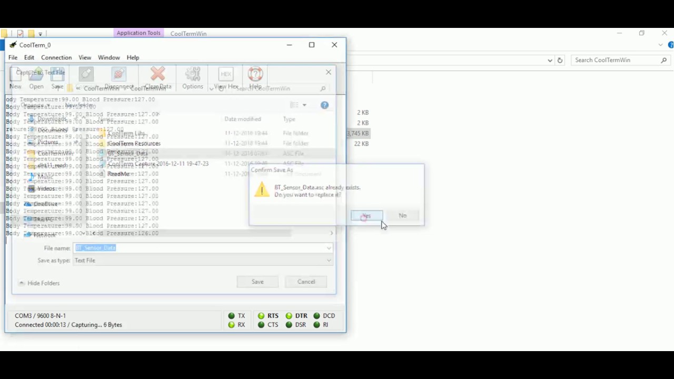The height and width of the screenshot is (379, 674).
Task: Toggle the DTR signal LED
Action: [x=289, y=316]
